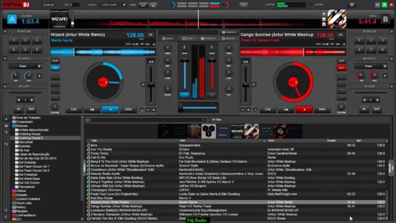The width and height of the screenshot is (396, 223).
Task: Switch to the MIXER tab
Action: tap(167, 38)
